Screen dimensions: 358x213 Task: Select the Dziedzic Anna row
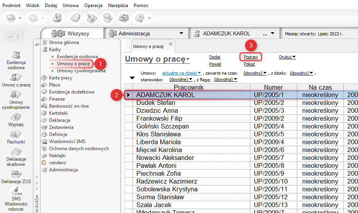[x=157, y=110]
